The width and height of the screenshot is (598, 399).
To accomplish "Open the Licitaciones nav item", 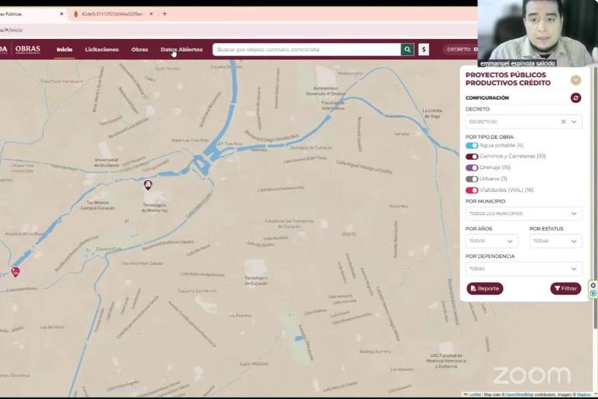I will coord(102,50).
